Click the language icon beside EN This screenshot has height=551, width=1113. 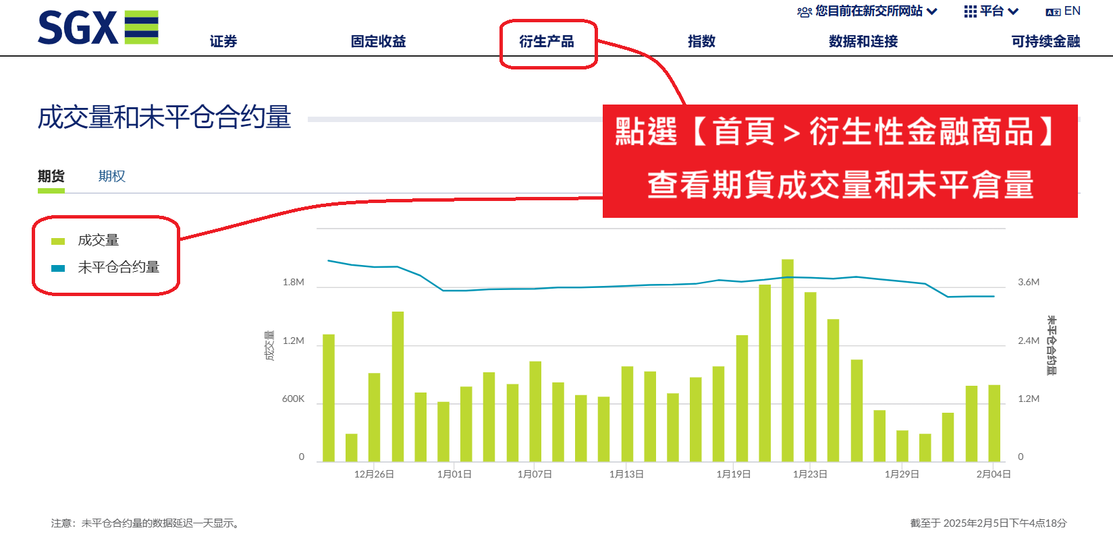1053,12
